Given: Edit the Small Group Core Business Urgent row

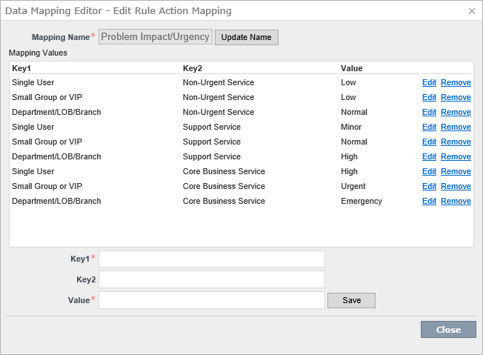Looking at the screenshot, I should coord(429,186).
